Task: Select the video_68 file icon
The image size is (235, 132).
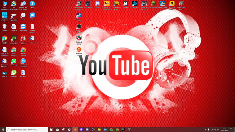Action: point(4,74)
